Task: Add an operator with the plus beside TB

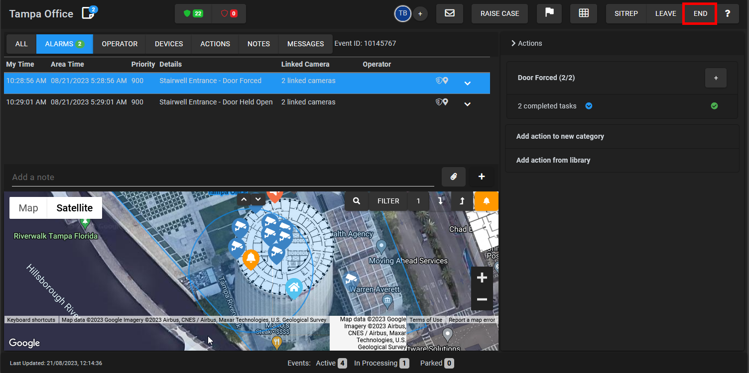Action: tap(420, 14)
